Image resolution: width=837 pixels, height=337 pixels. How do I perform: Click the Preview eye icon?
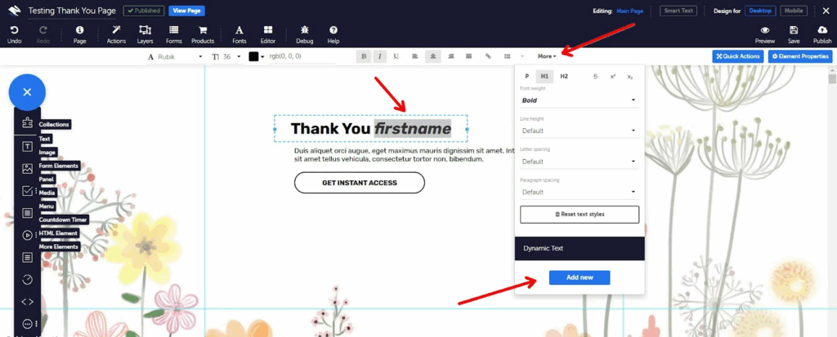pyautogui.click(x=765, y=34)
